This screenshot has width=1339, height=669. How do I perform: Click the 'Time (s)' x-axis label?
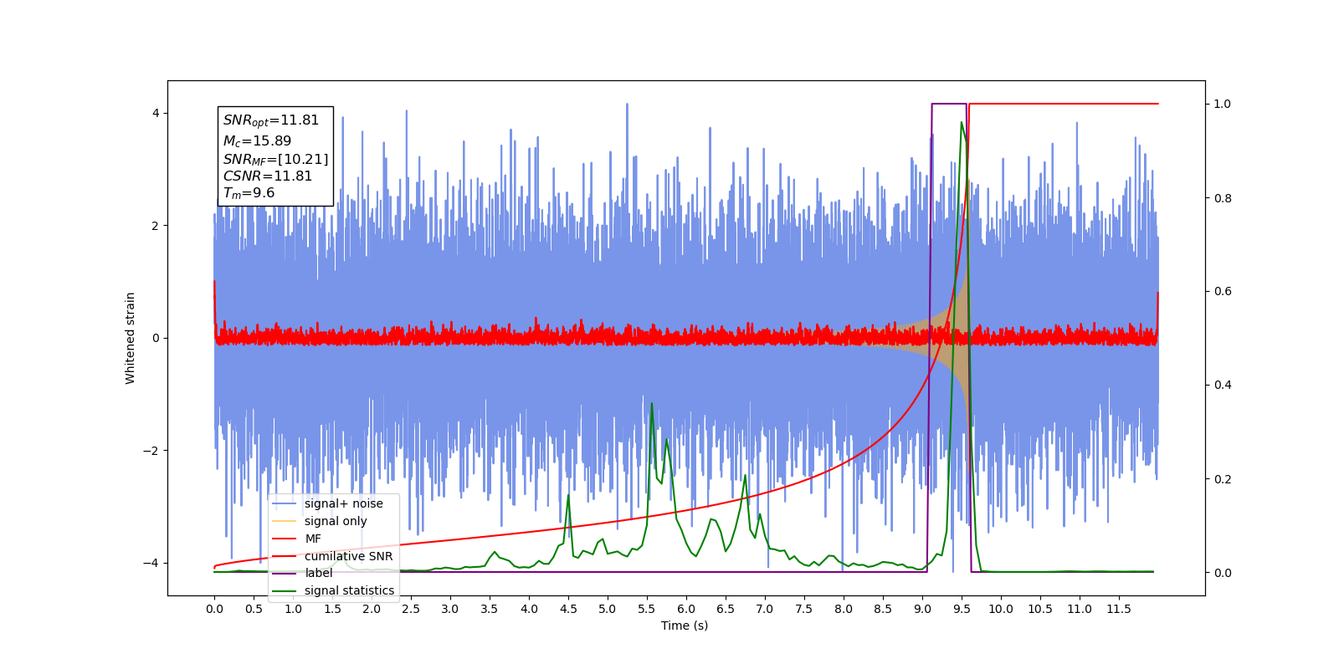point(685,626)
